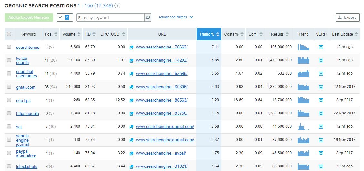Click external link icon in snapchat usernames row

(x=131, y=74)
